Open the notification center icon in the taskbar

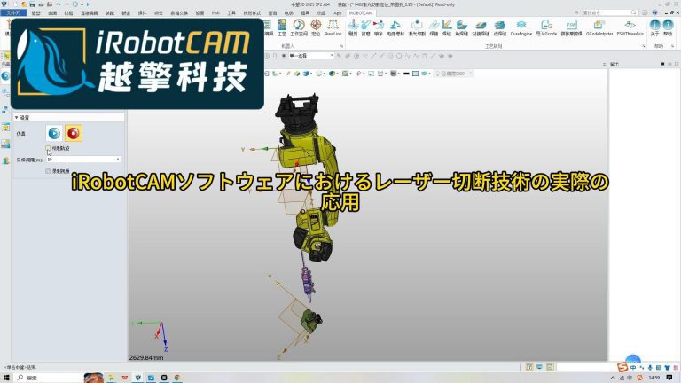click(x=669, y=379)
